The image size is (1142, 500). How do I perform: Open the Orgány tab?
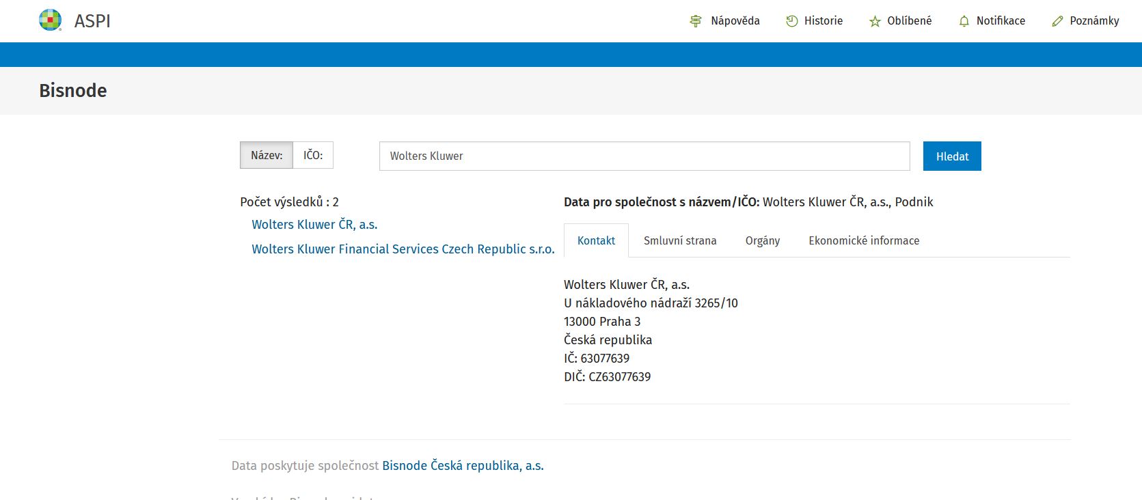[x=762, y=240]
